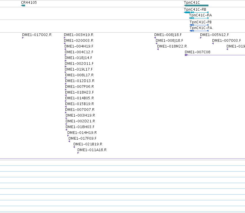Click the DME1-007P06.R label
245x213 pixels.
click(x=79, y=87)
